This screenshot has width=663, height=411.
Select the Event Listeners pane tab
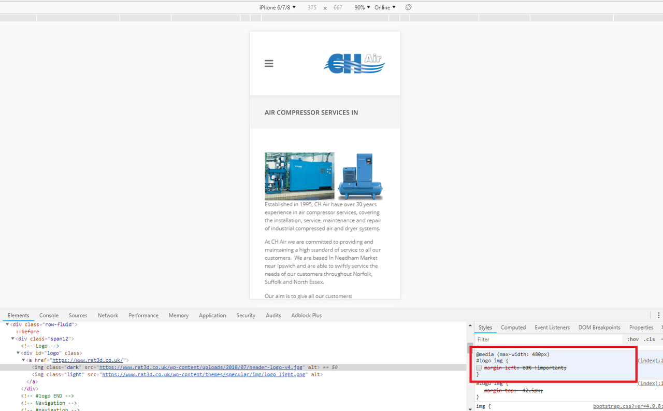[x=552, y=328]
